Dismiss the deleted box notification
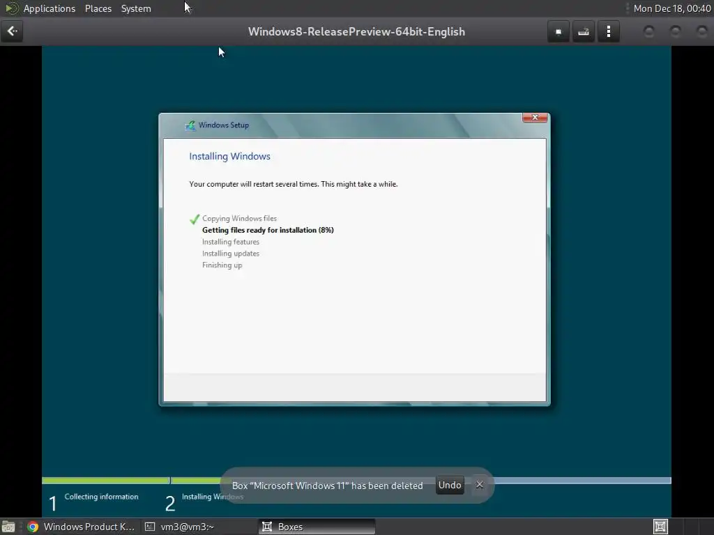Viewport: 714px width, 535px height. point(480,485)
